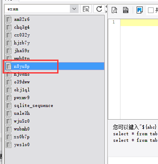158x164 pixels.
Task: Click line number 1 in editor gutter
Action: coord(113,22)
